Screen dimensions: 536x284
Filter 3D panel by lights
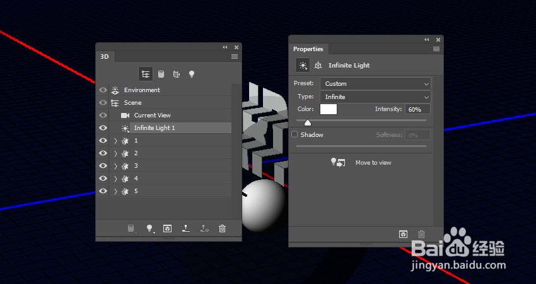pos(192,74)
